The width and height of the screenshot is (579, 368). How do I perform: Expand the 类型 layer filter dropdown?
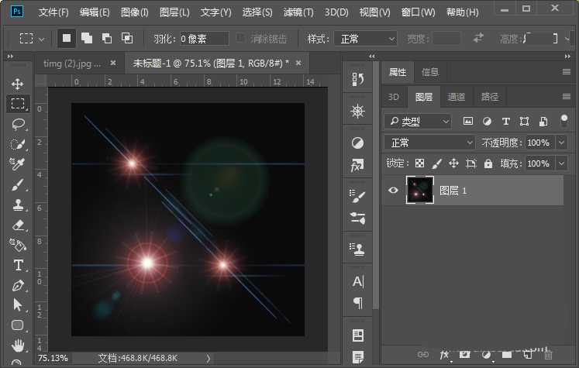click(x=419, y=121)
